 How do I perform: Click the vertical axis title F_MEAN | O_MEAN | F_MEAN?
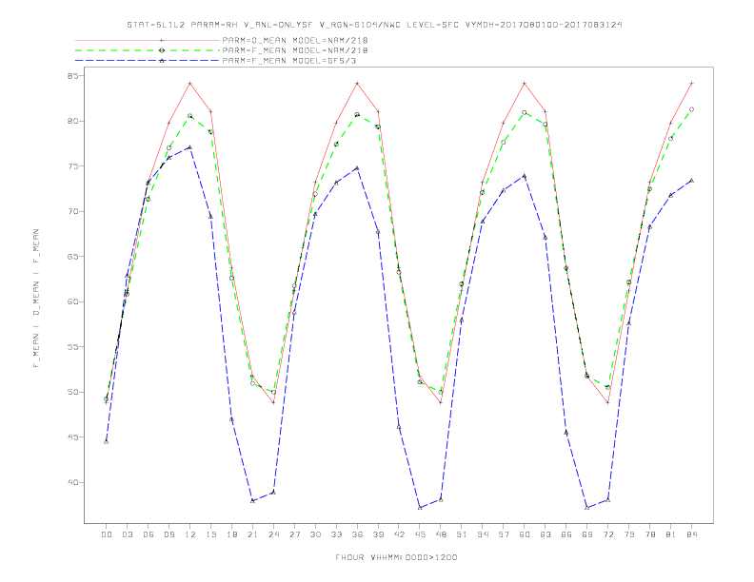point(36,299)
